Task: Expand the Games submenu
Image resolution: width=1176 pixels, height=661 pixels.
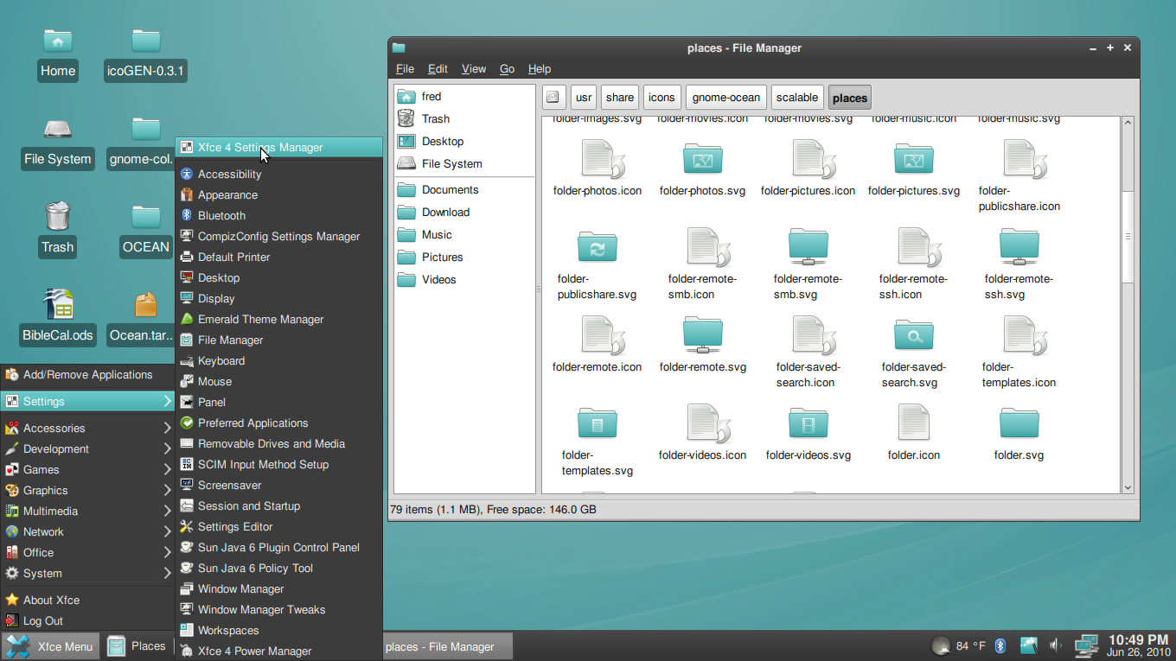Action: pyautogui.click(x=87, y=469)
